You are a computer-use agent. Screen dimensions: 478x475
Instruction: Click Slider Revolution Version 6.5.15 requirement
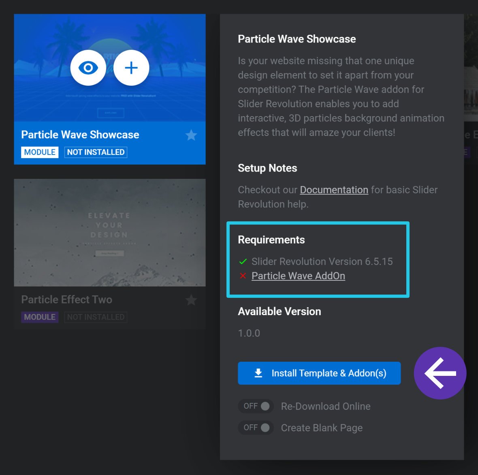click(322, 261)
